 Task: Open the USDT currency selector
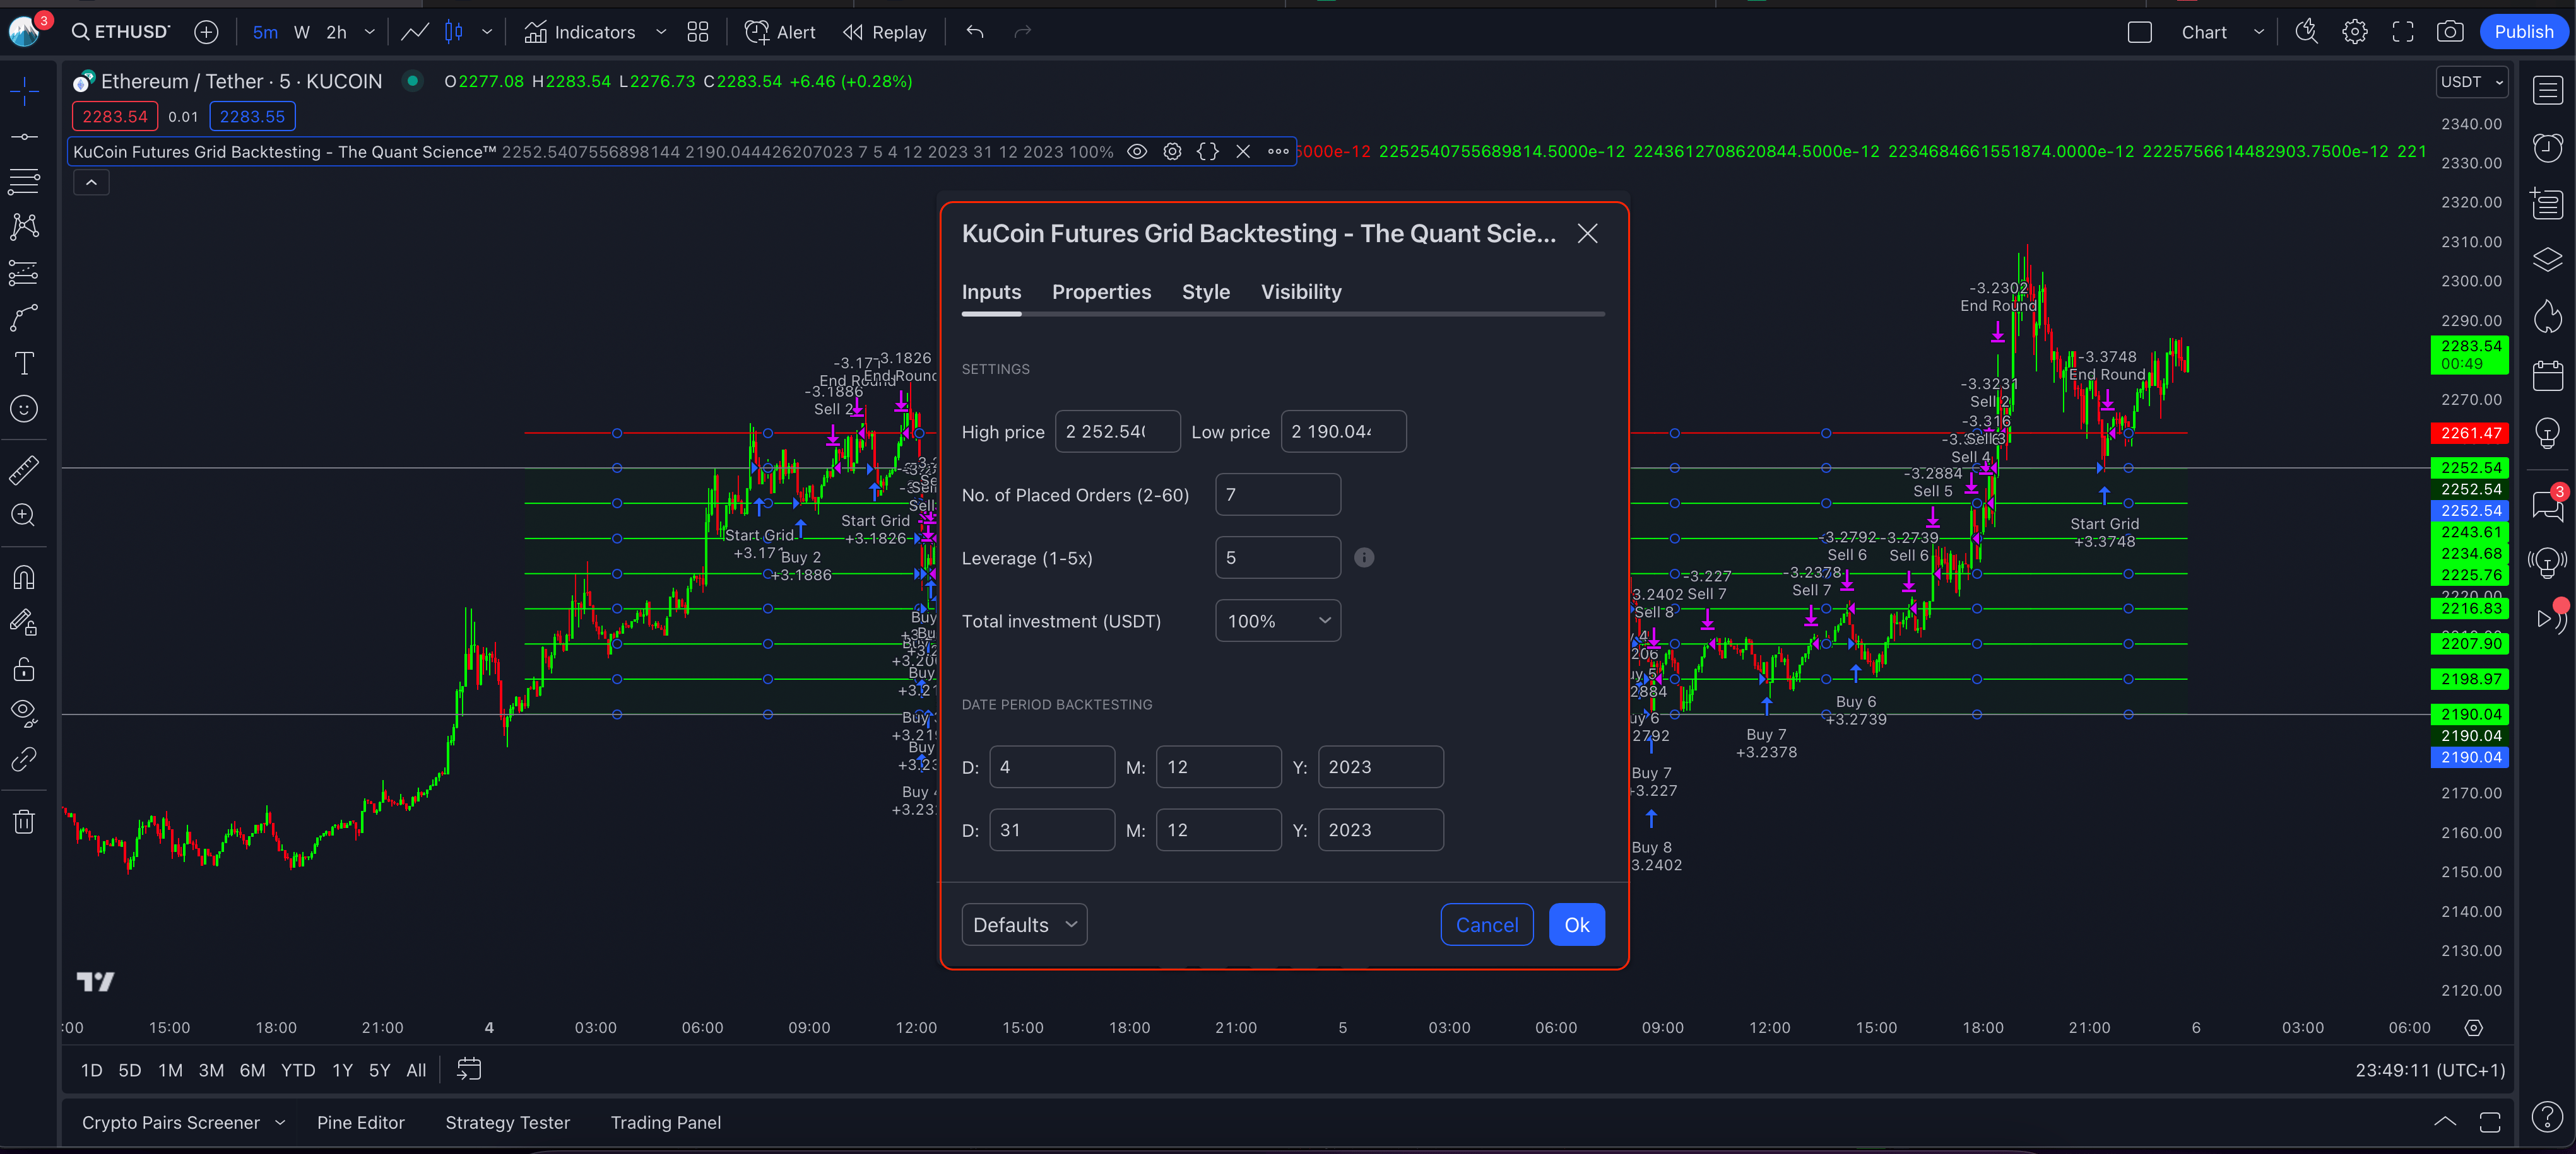2471,82
